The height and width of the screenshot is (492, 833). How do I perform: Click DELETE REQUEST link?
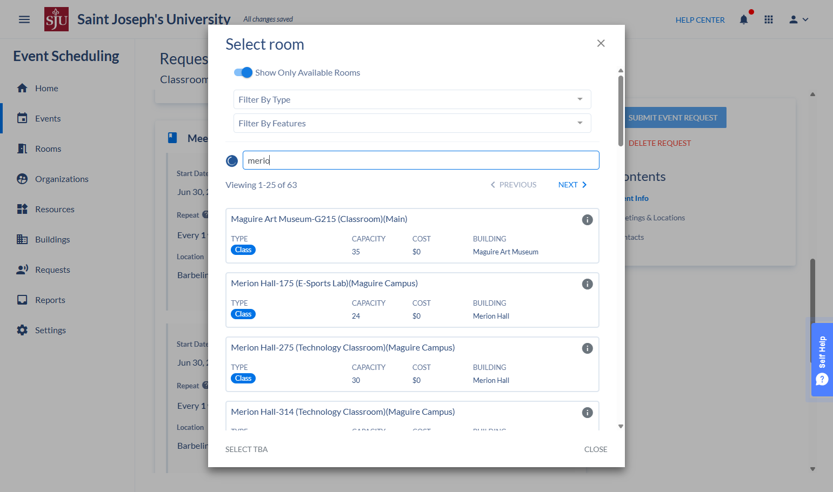[659, 143]
